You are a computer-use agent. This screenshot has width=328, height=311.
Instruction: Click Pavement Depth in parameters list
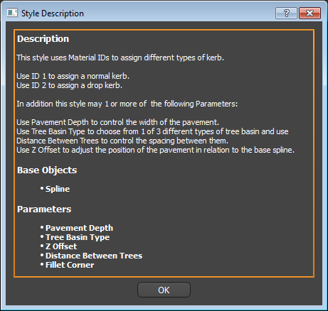[x=79, y=228]
